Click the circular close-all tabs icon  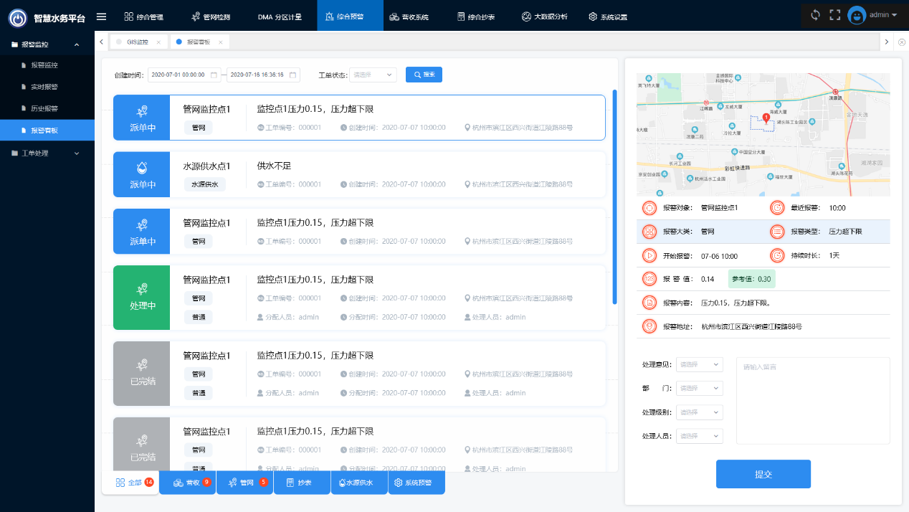(902, 42)
